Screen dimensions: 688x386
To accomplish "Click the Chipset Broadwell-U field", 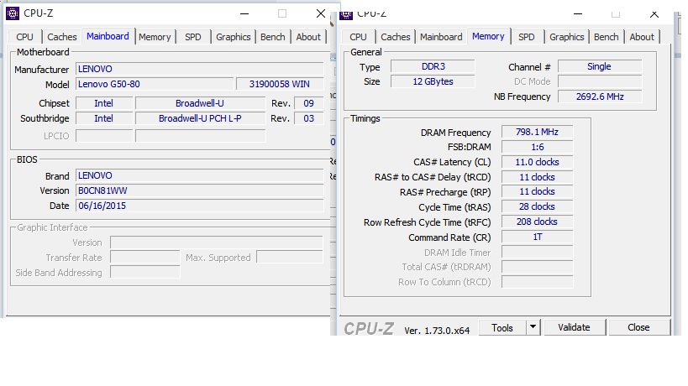I will pos(200,103).
